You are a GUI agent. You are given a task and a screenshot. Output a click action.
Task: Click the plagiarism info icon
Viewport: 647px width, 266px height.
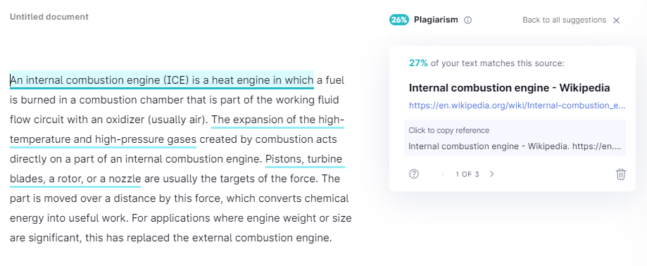click(467, 20)
